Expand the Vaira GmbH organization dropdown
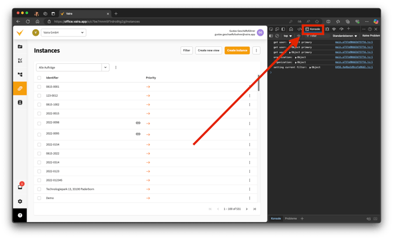 click(63, 33)
